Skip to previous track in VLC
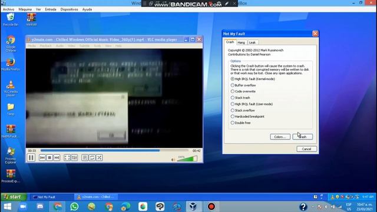 pos(42,158)
